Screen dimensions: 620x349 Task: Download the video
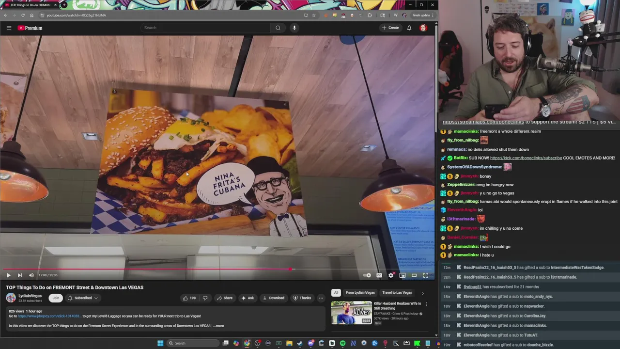click(x=274, y=298)
